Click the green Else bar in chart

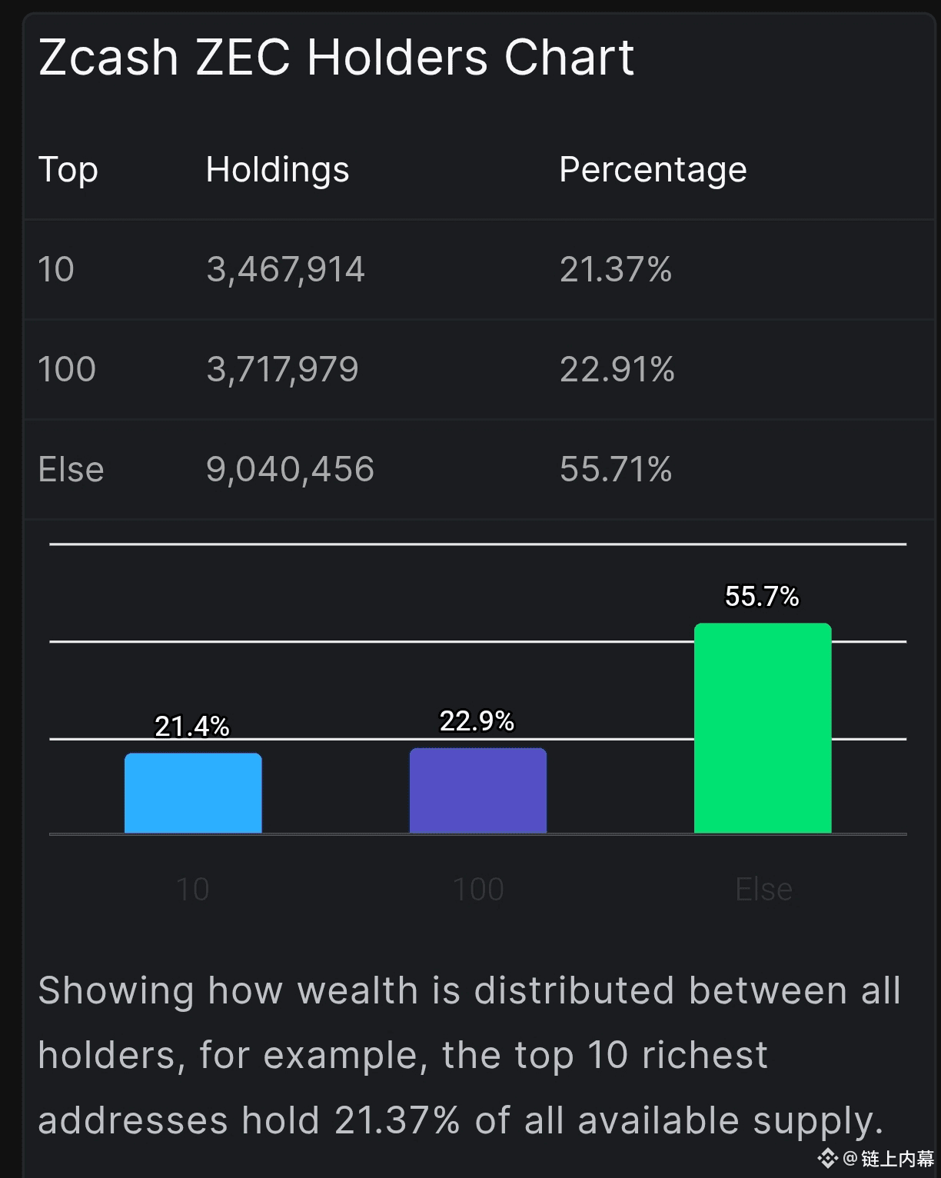point(762,727)
